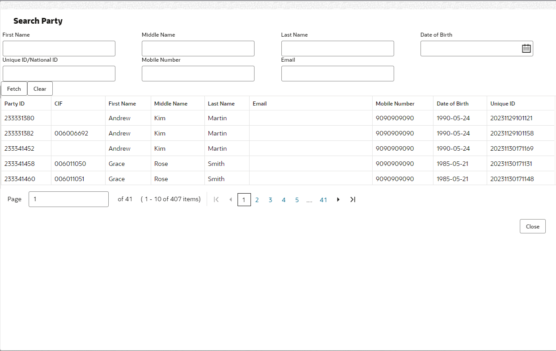Go to the previous results page
Viewport: 556px width, 351px height.
[x=230, y=199]
